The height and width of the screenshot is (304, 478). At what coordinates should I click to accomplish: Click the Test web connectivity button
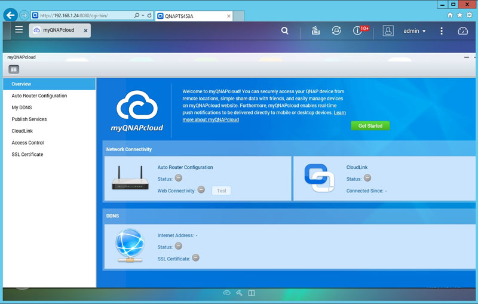coord(221,191)
